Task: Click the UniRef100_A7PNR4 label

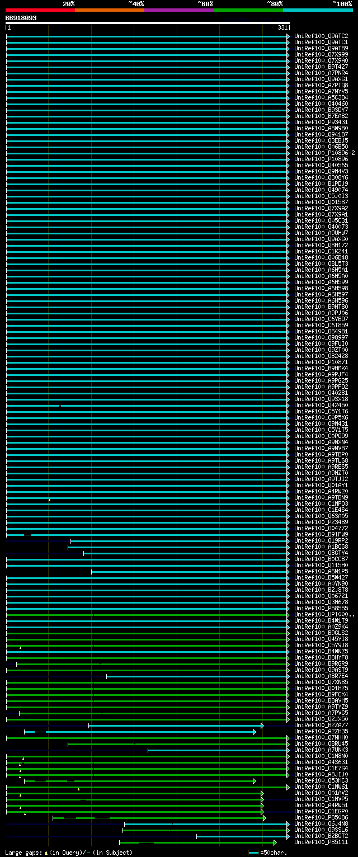Action: click(x=321, y=73)
